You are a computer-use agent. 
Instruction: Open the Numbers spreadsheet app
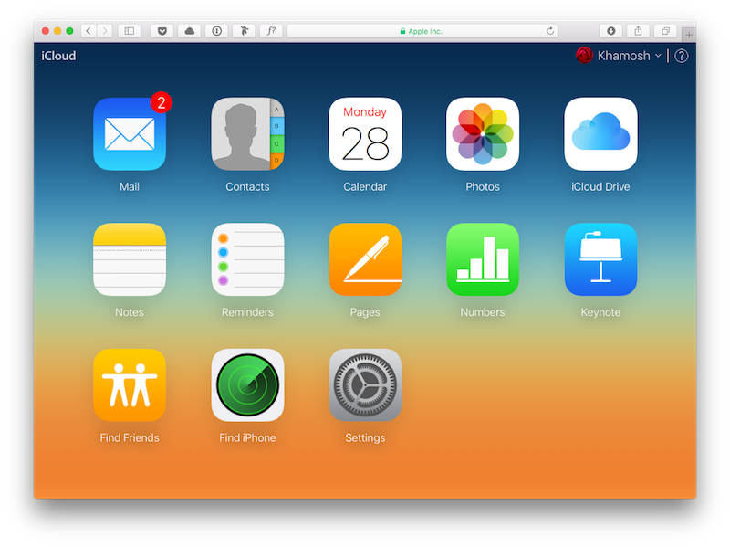click(x=483, y=259)
